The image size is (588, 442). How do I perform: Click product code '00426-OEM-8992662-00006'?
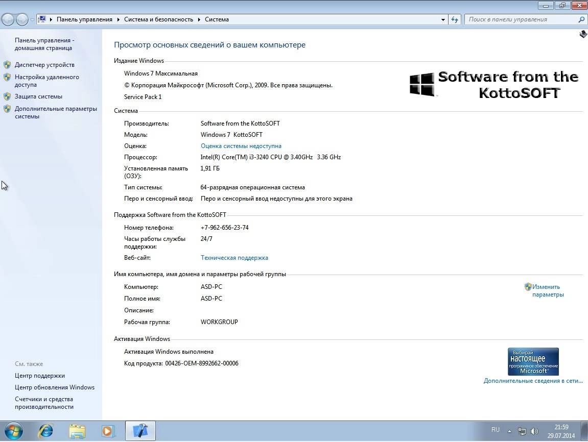point(202,363)
